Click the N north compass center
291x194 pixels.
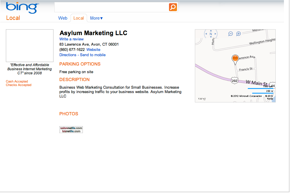(x=211, y=34)
